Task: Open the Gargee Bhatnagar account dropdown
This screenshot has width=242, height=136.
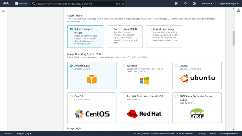Action: point(229,4)
